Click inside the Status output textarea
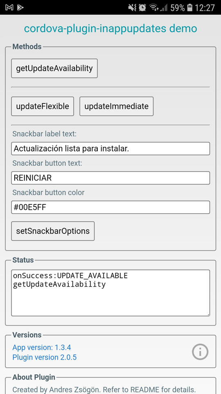This screenshot has height=394, width=221. tap(110, 293)
